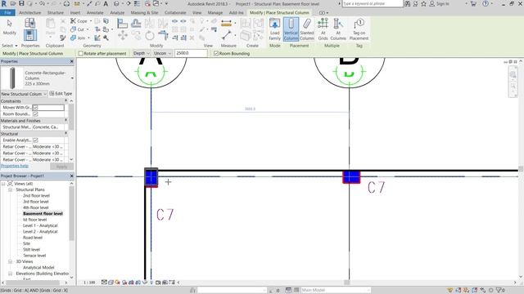Toggle Enable Analytical Model checkbox
The width and height of the screenshot is (524, 294).
(35, 140)
